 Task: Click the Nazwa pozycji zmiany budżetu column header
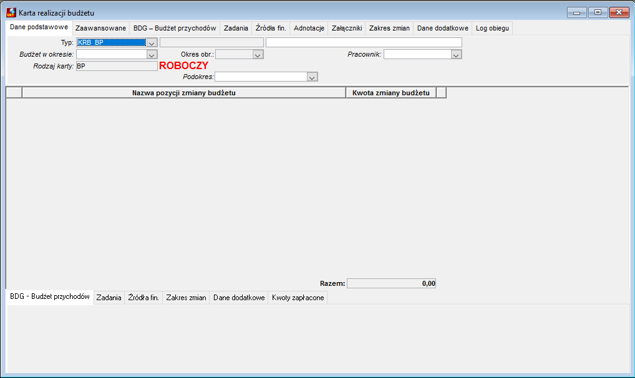click(184, 93)
